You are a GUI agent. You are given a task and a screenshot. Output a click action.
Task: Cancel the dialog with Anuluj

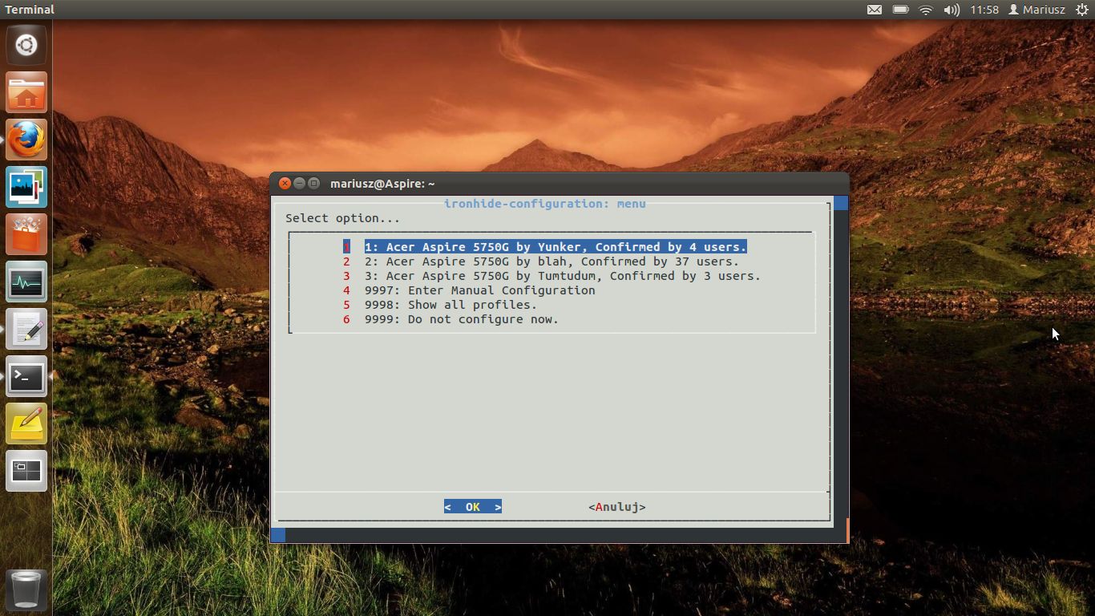[x=617, y=507]
